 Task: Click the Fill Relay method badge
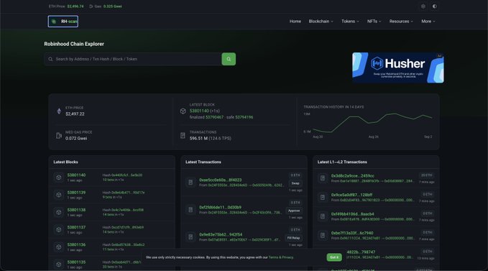[293, 238]
